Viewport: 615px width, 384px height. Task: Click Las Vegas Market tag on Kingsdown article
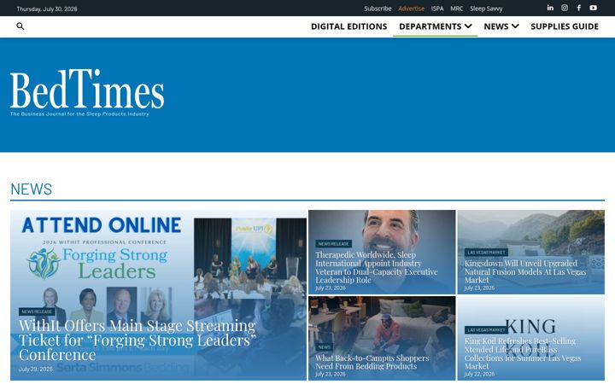click(486, 253)
